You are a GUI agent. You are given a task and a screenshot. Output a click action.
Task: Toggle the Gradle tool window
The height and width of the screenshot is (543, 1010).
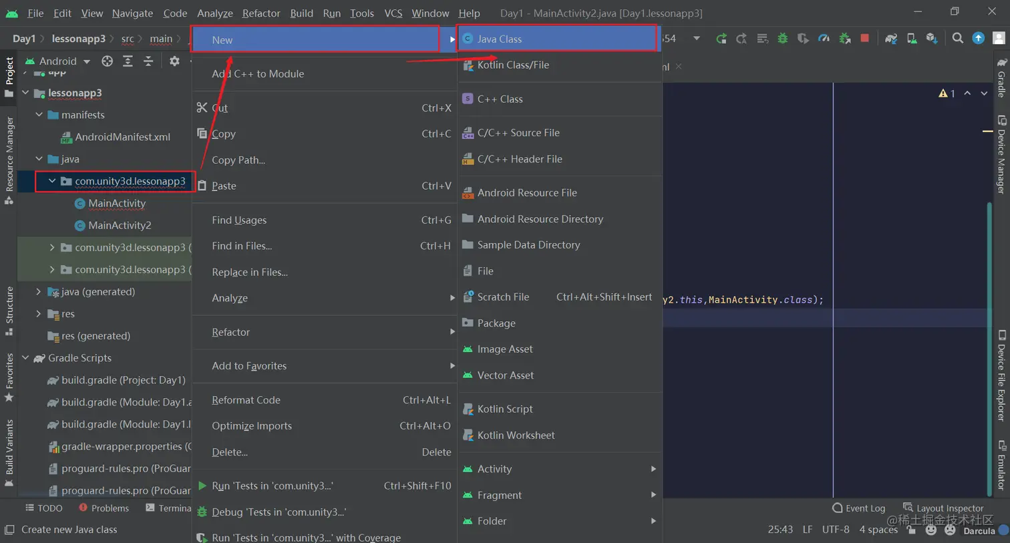(1001, 77)
